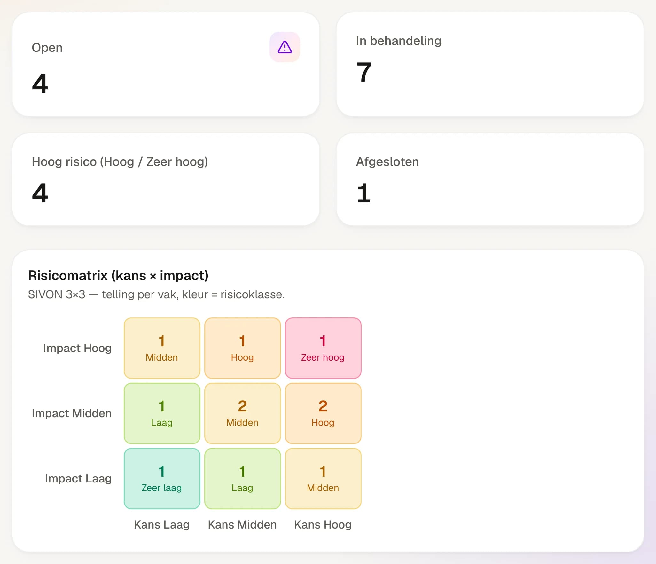
Task: Click the 'Kans Laag' column label
Action: [162, 524]
